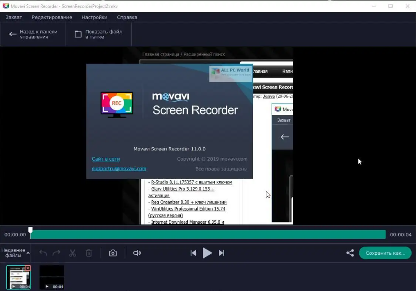Click the trash delete icon
The image size is (416, 291).
pos(89,253)
